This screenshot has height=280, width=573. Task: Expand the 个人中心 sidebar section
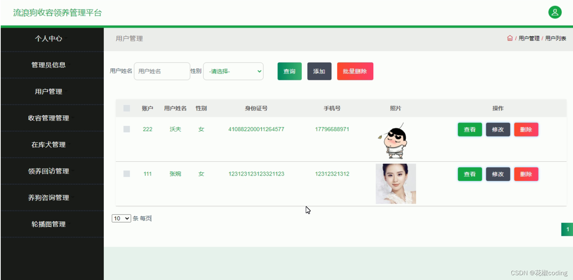(48, 38)
